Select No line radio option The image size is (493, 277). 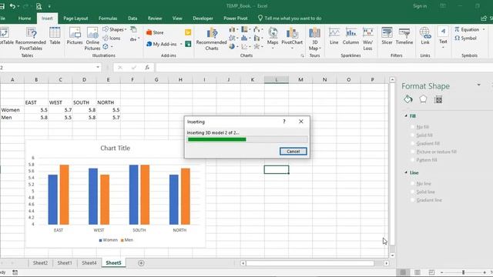click(413, 183)
